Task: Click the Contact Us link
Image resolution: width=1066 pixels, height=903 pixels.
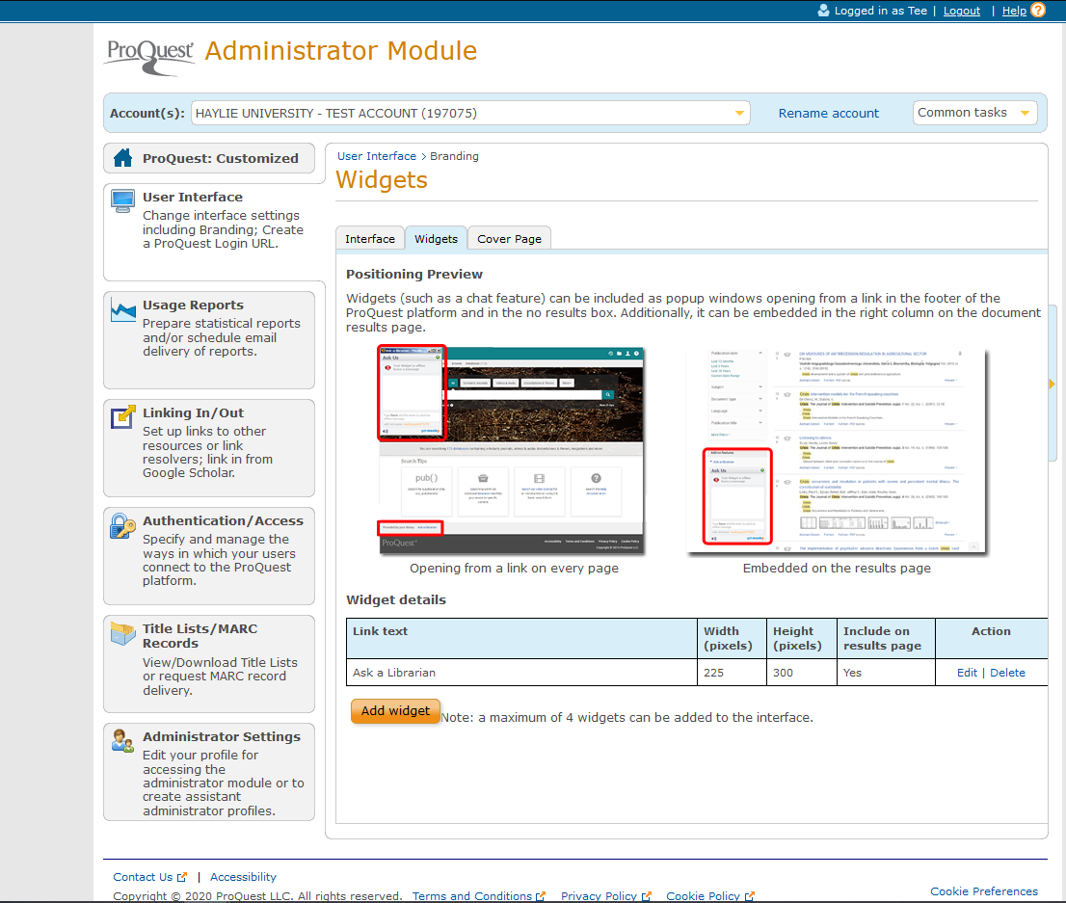Action: tap(143, 877)
